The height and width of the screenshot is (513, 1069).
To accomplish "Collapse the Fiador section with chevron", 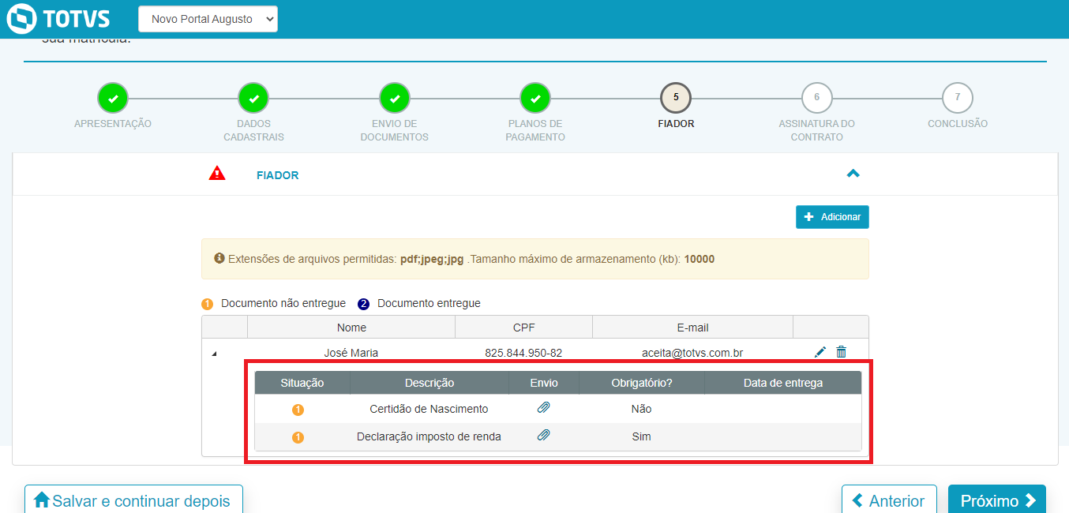I will [x=853, y=174].
